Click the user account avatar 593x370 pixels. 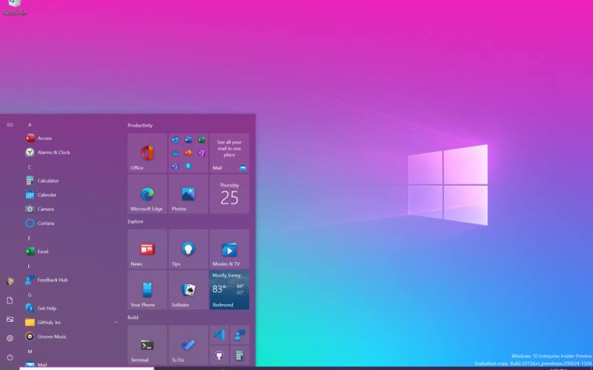tap(10, 281)
